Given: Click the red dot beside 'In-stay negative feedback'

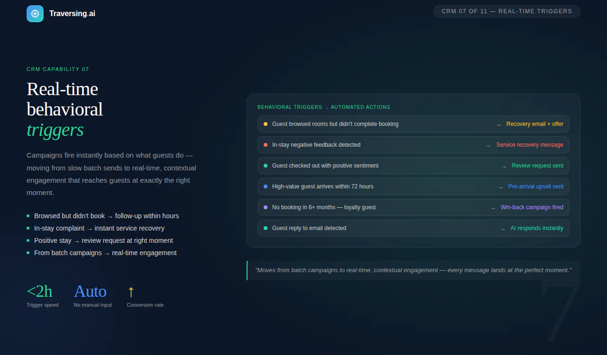Looking at the screenshot, I should 266,145.
